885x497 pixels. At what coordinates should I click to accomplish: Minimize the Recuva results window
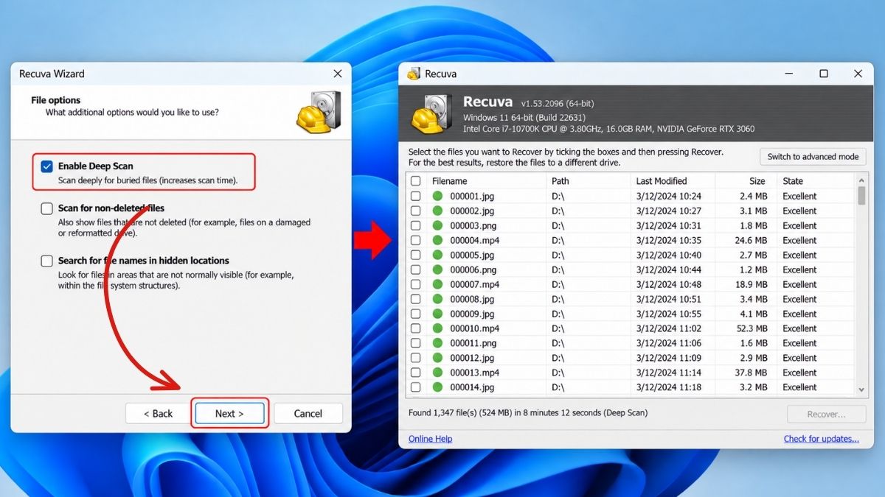[x=790, y=74]
